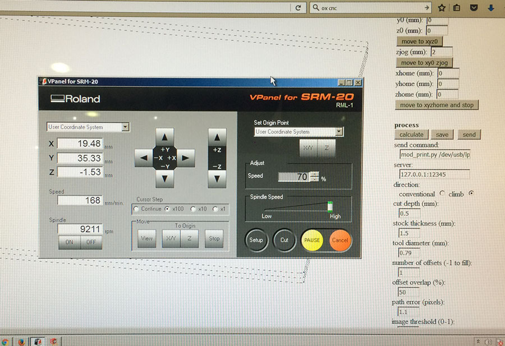The width and height of the screenshot is (505, 346).
Task: Jog the mill in -Y direction arrow
Action: [164, 179]
